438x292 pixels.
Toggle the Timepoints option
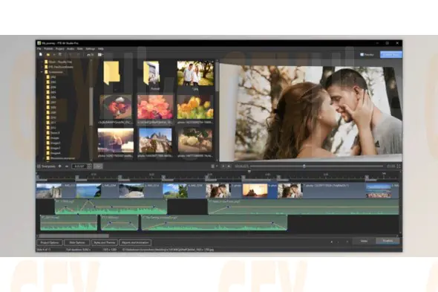pos(47,166)
